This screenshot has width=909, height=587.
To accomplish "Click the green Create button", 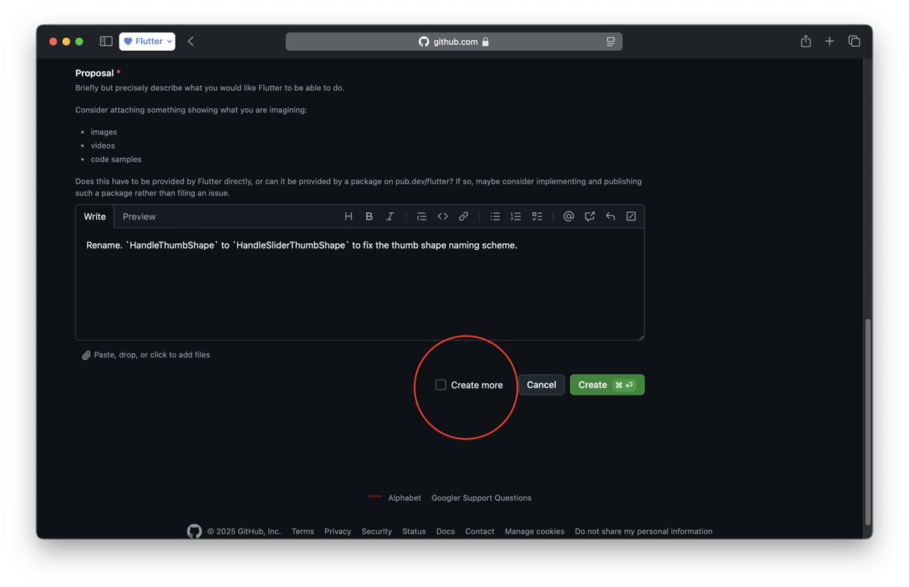I will (x=607, y=385).
